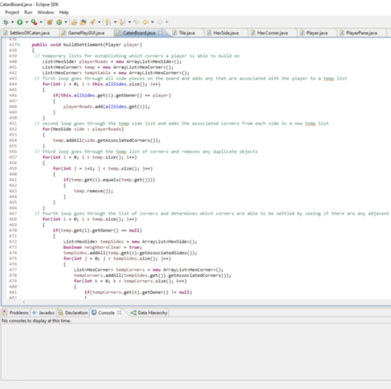Image resolution: width=391 pixels, height=389 pixels.
Task: Click 'for(HexSide side : playerRoads)' line
Action: (83, 129)
